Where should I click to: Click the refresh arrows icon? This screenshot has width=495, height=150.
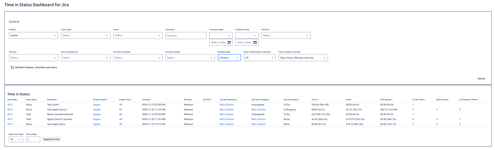[x=12, y=67]
